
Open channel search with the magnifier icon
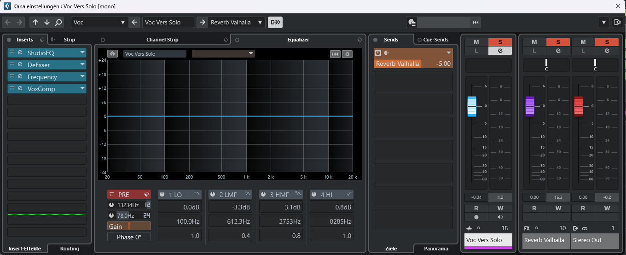coord(58,22)
